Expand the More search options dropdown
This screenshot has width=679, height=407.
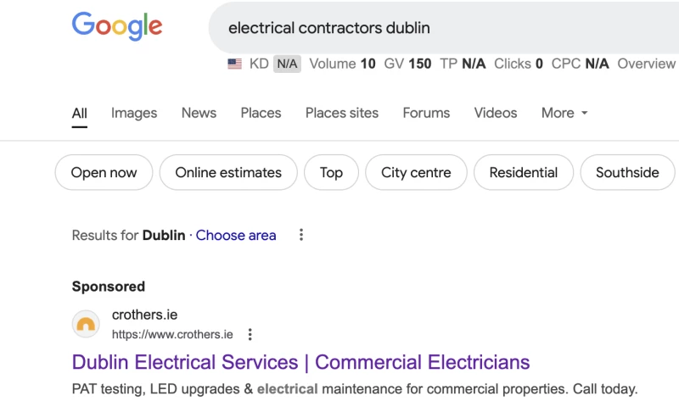click(x=564, y=113)
